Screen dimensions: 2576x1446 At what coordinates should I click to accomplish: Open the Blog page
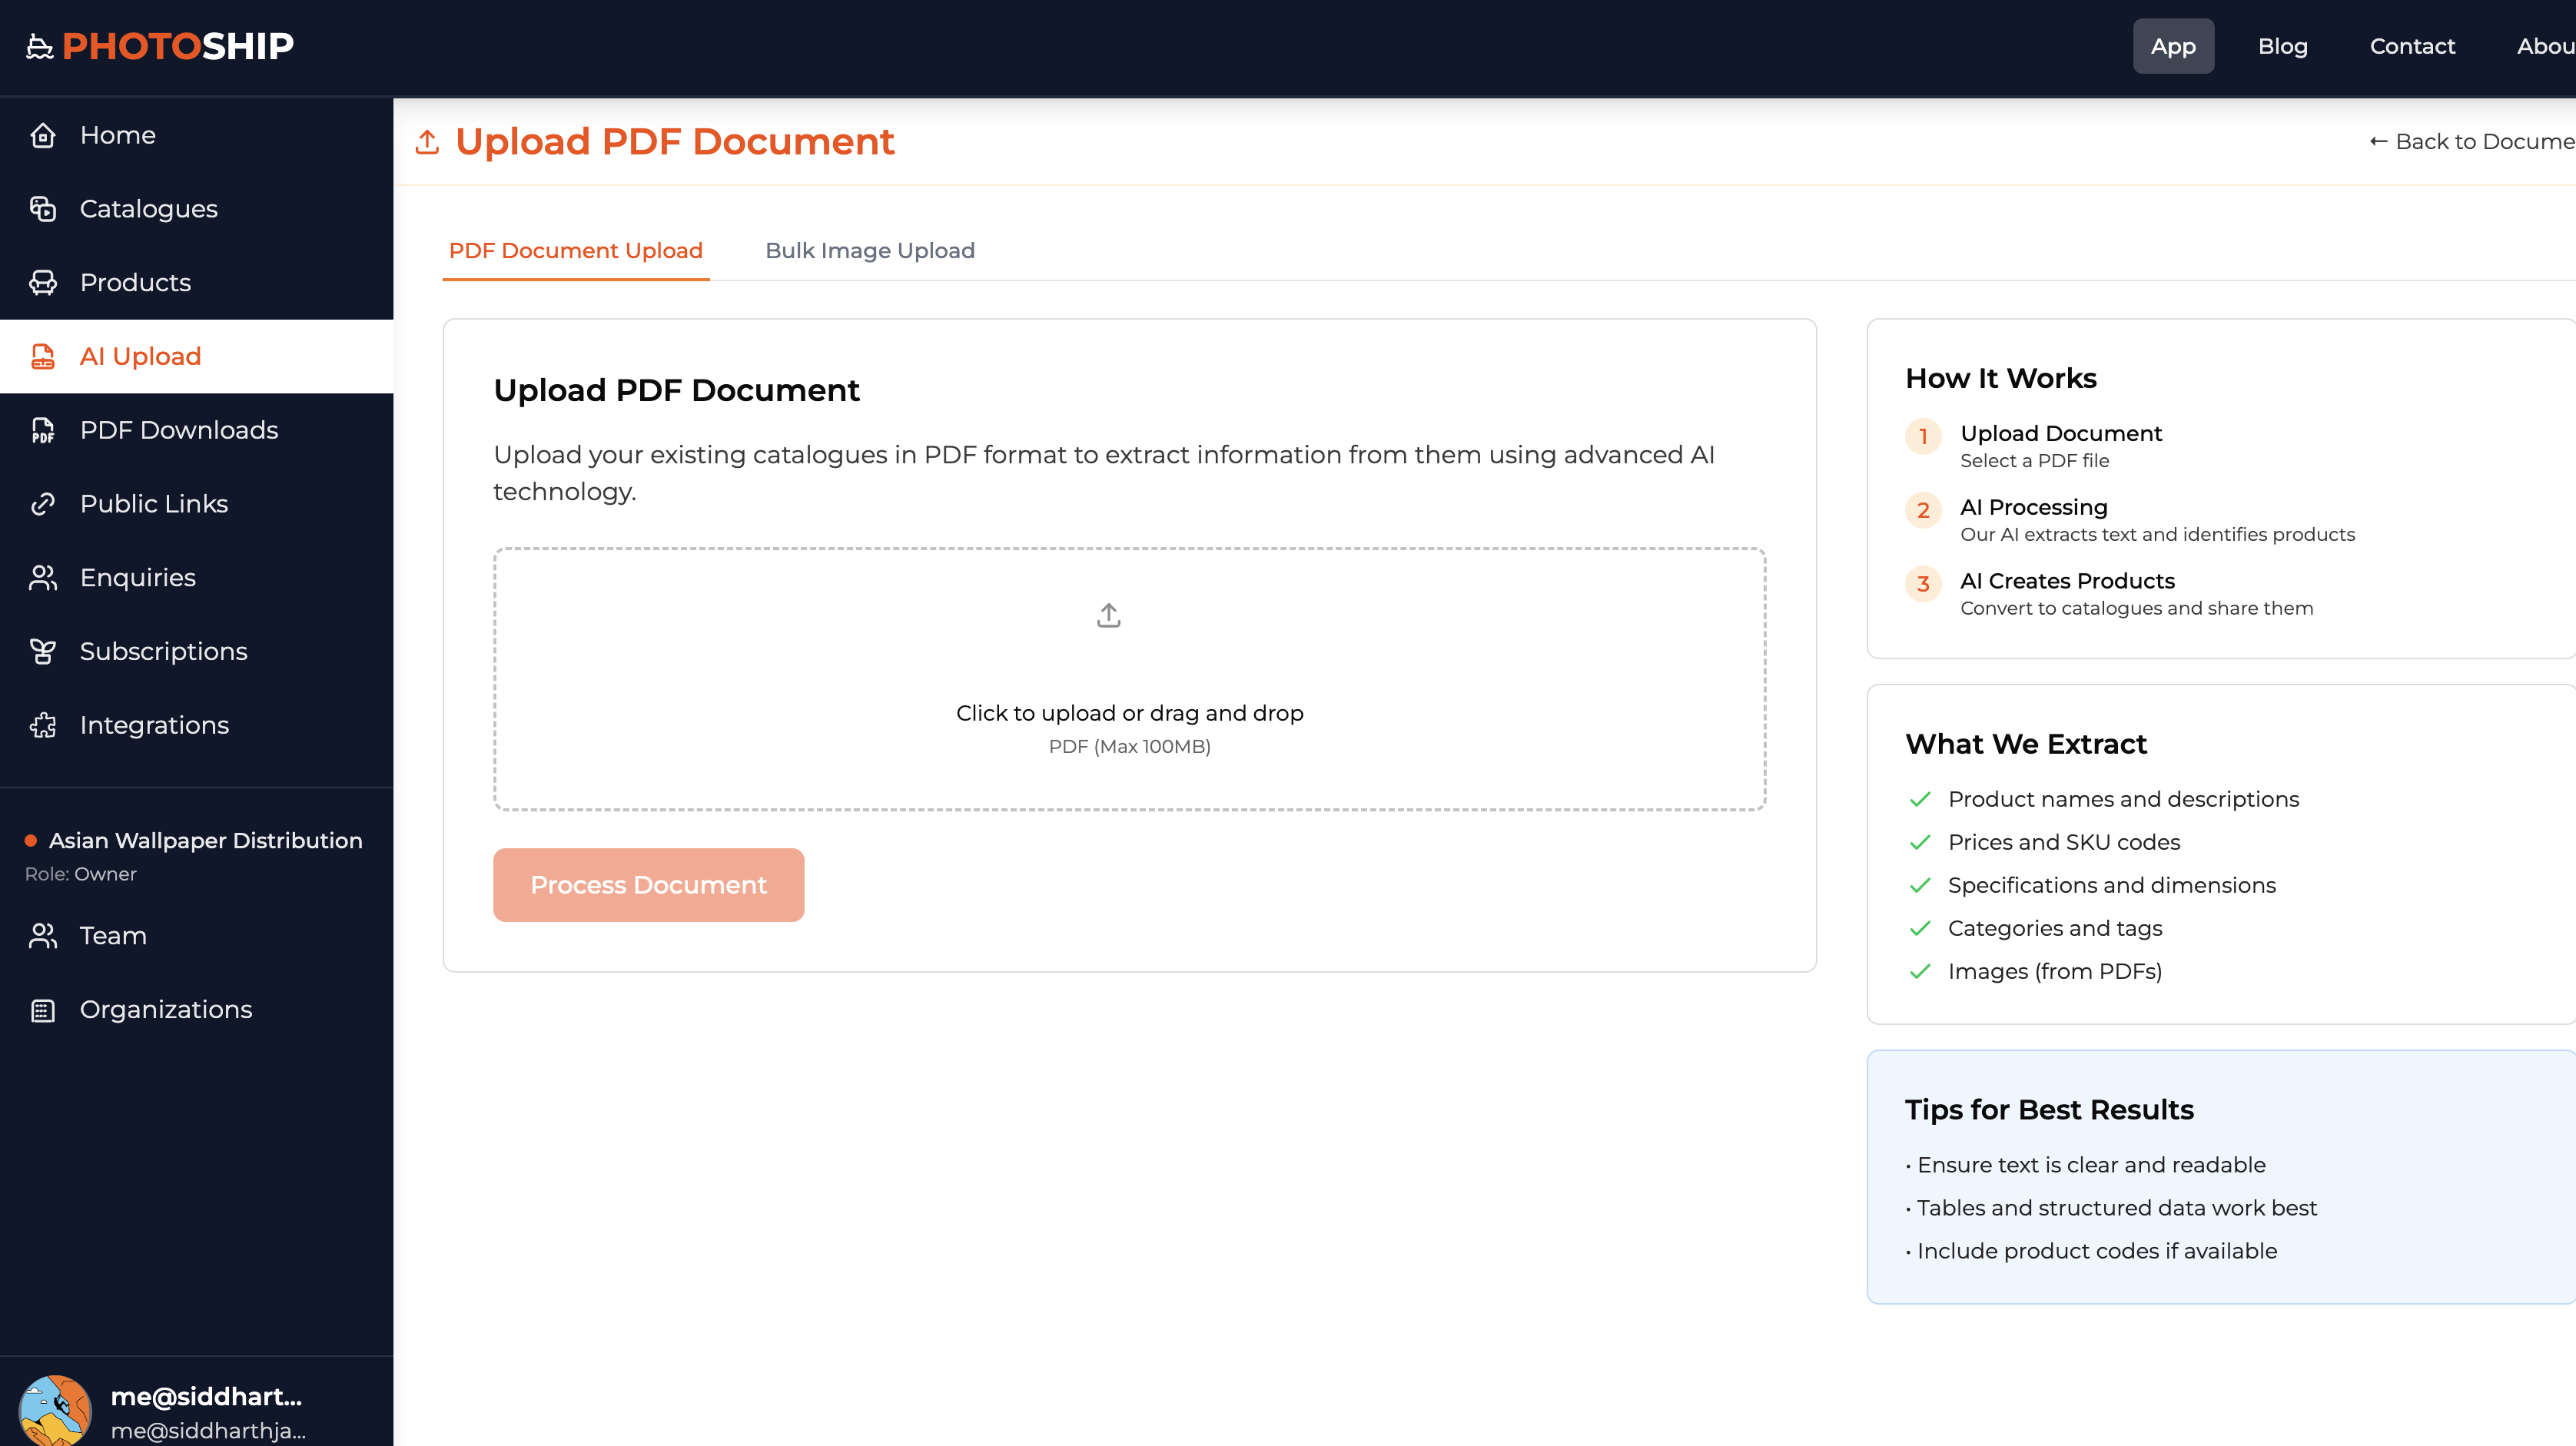coord(2283,46)
